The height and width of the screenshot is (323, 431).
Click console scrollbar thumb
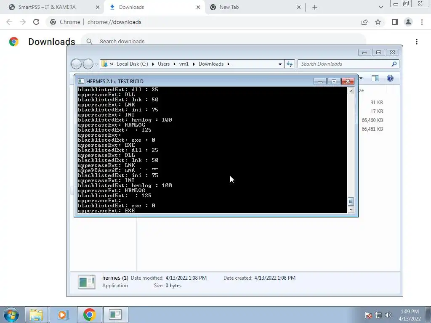pos(351,201)
